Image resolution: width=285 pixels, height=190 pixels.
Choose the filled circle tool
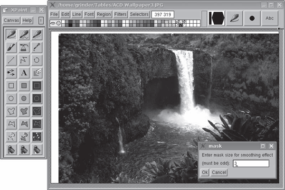[x=24, y=99]
